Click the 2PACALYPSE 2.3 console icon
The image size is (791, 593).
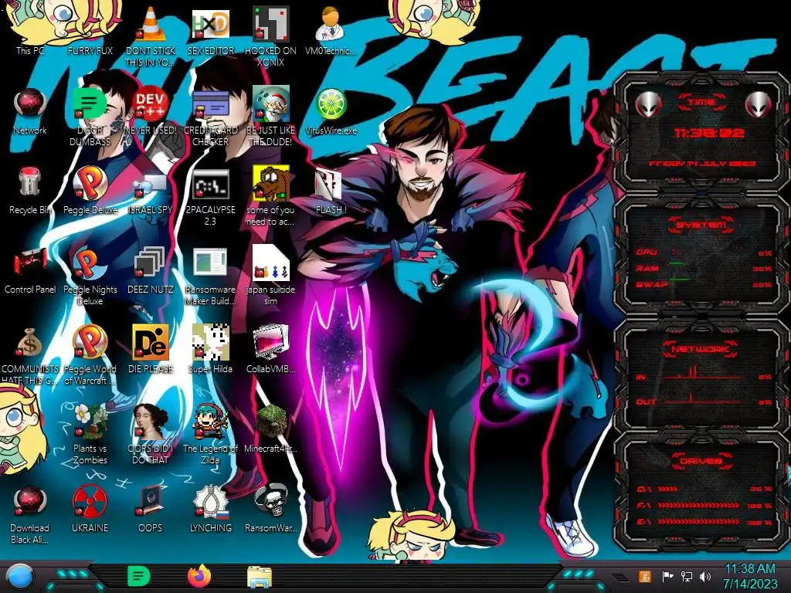pyautogui.click(x=210, y=195)
